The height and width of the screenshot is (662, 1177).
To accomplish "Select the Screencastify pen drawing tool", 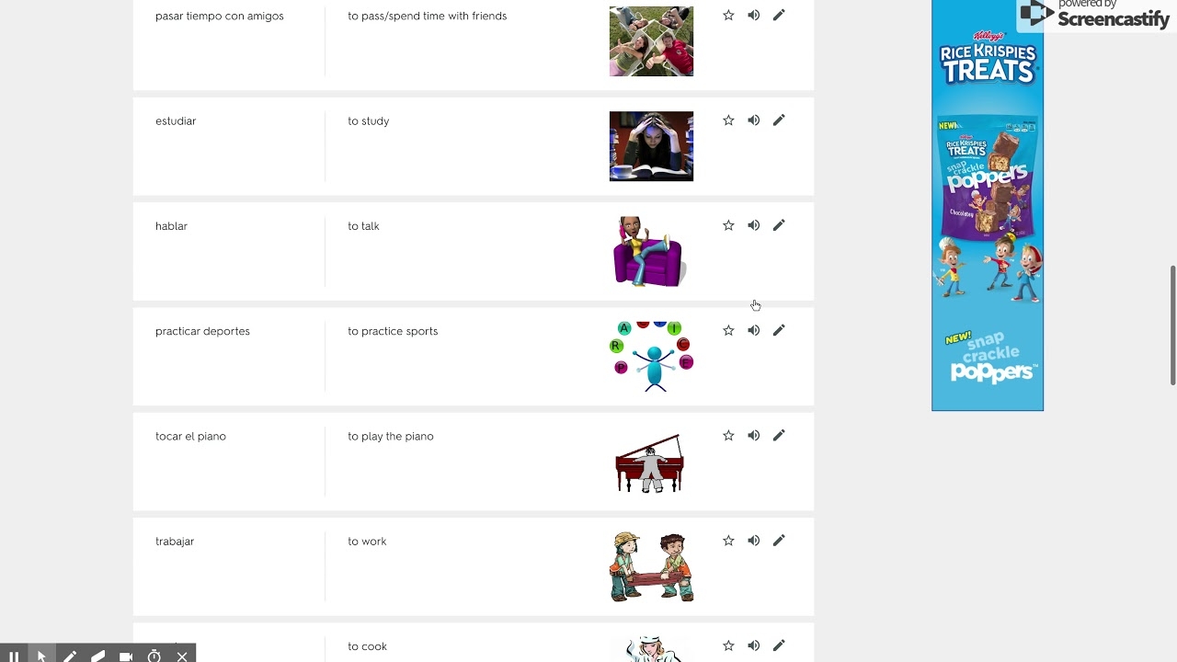I will (70, 656).
